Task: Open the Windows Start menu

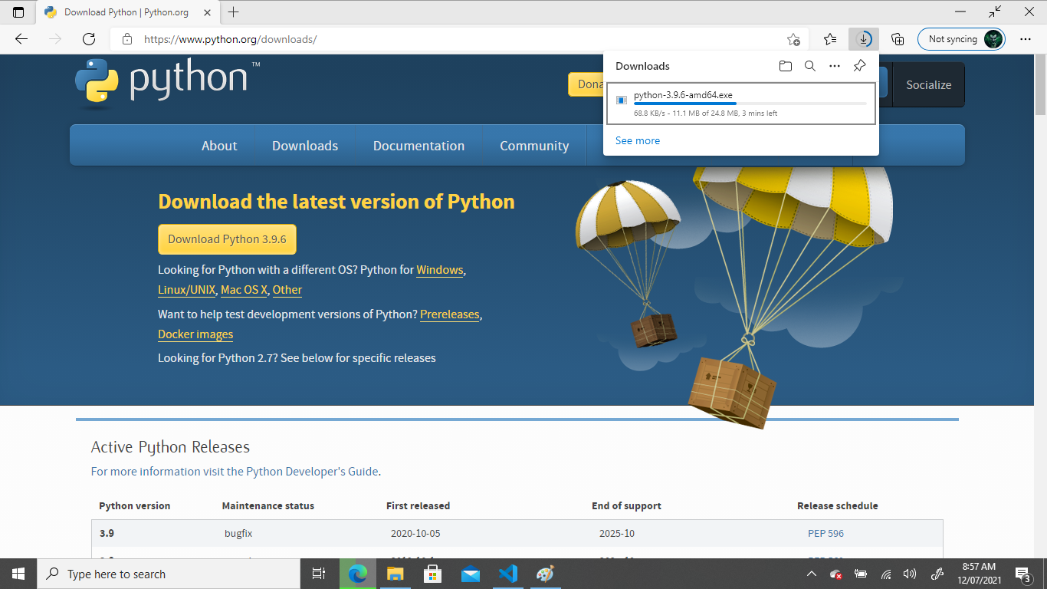Action: tap(18, 574)
